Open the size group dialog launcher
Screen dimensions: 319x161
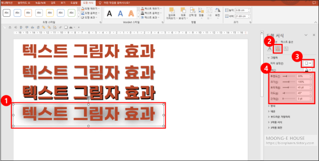pyautogui.click(x=250, y=22)
